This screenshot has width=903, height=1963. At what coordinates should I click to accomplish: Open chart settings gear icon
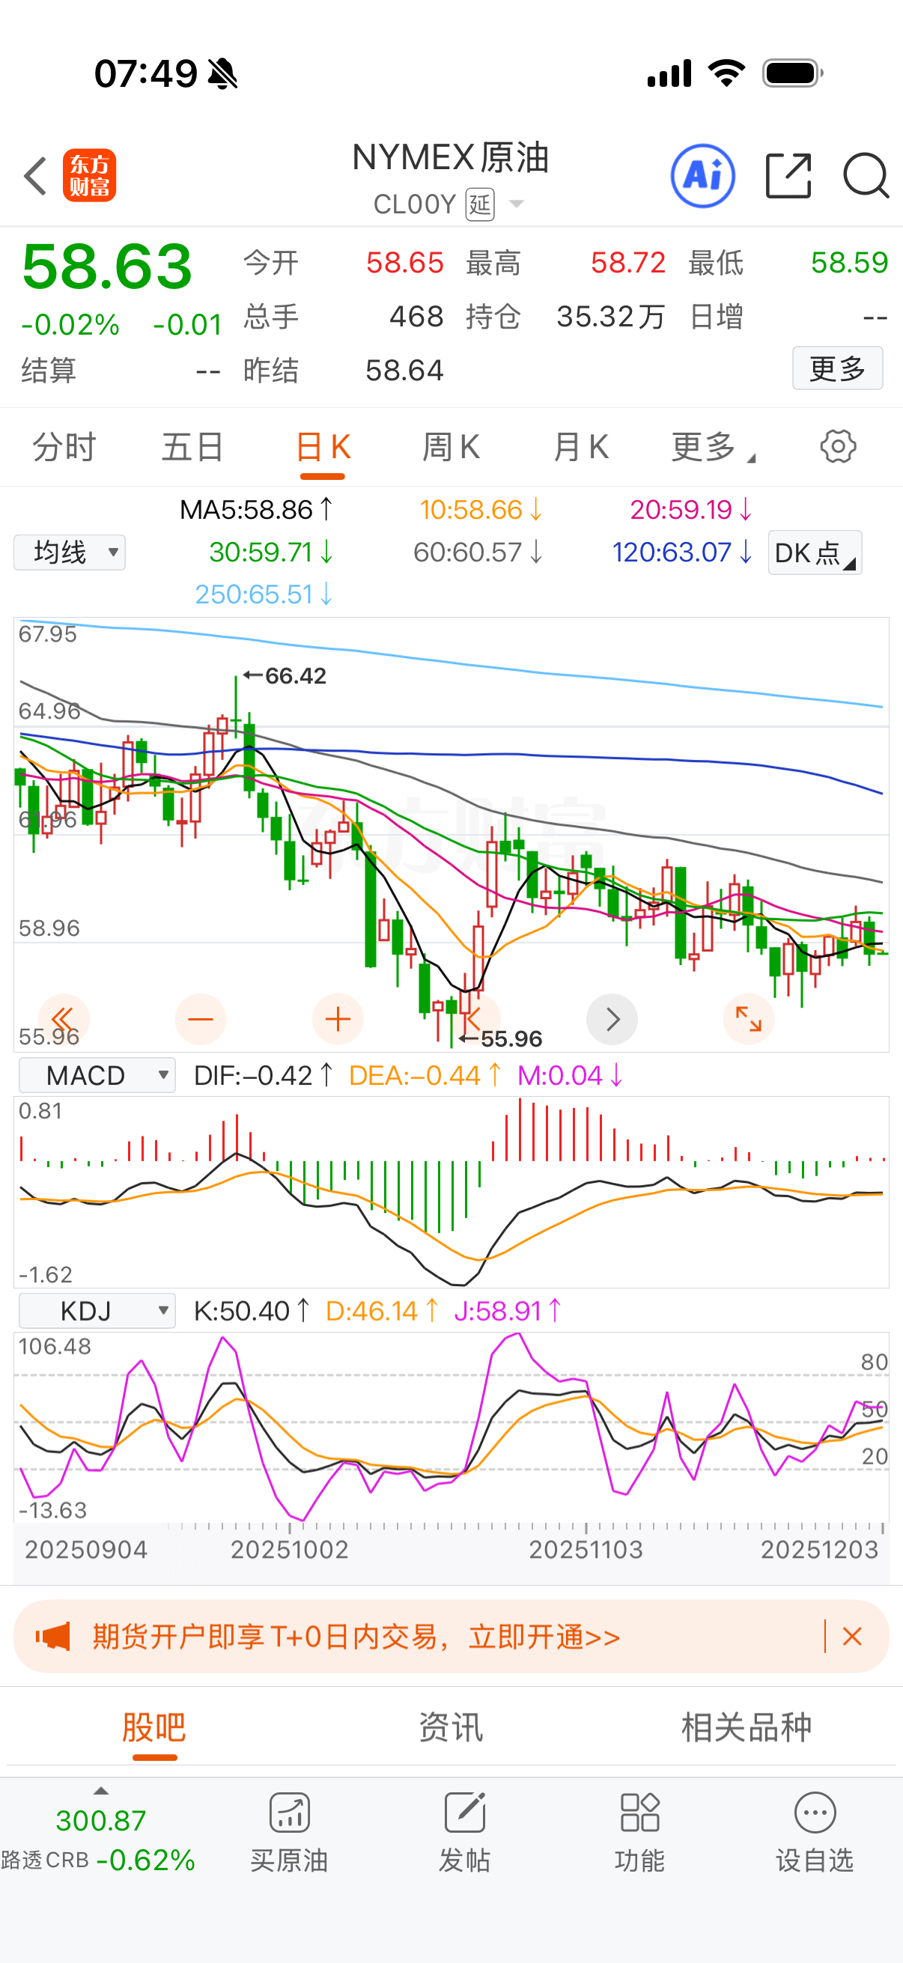(838, 446)
